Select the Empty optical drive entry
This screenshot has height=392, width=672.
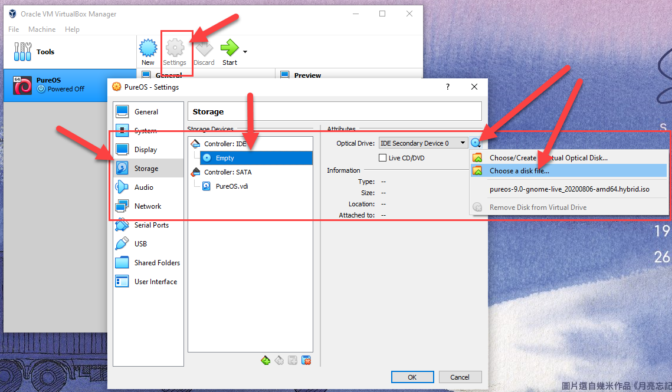[256, 158]
